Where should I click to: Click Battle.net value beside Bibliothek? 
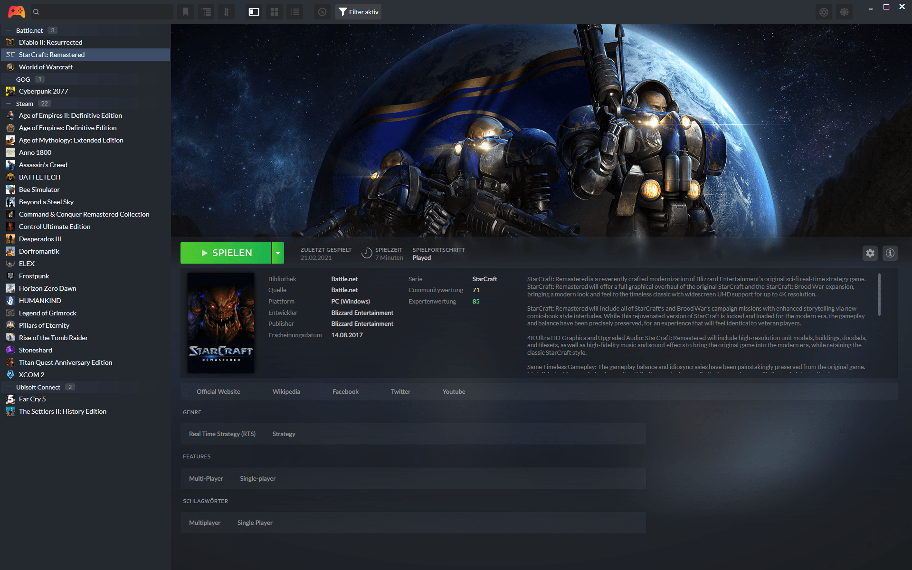[x=344, y=279]
